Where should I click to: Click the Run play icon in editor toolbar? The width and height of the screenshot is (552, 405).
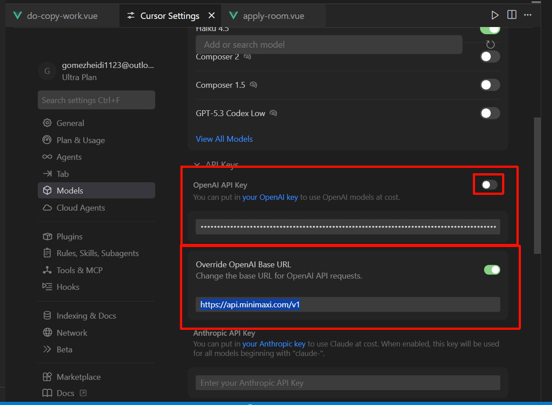(x=495, y=15)
